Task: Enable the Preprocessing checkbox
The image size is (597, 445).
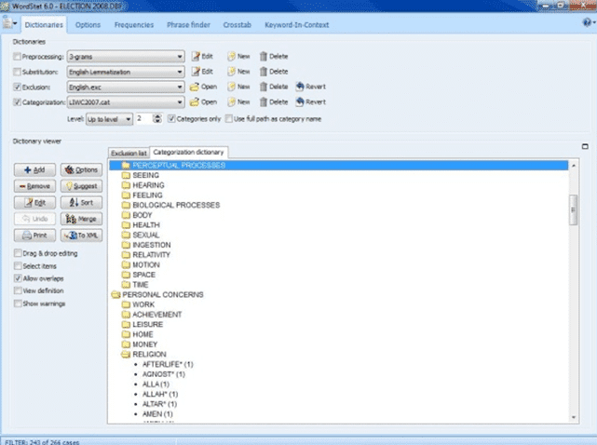Action: (19, 57)
